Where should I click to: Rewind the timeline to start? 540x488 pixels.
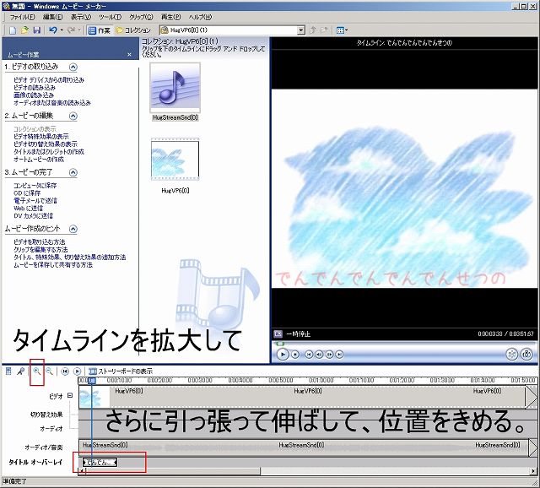click(x=65, y=371)
